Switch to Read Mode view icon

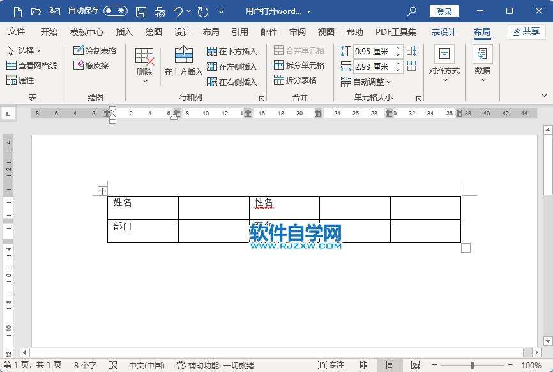(x=365, y=365)
